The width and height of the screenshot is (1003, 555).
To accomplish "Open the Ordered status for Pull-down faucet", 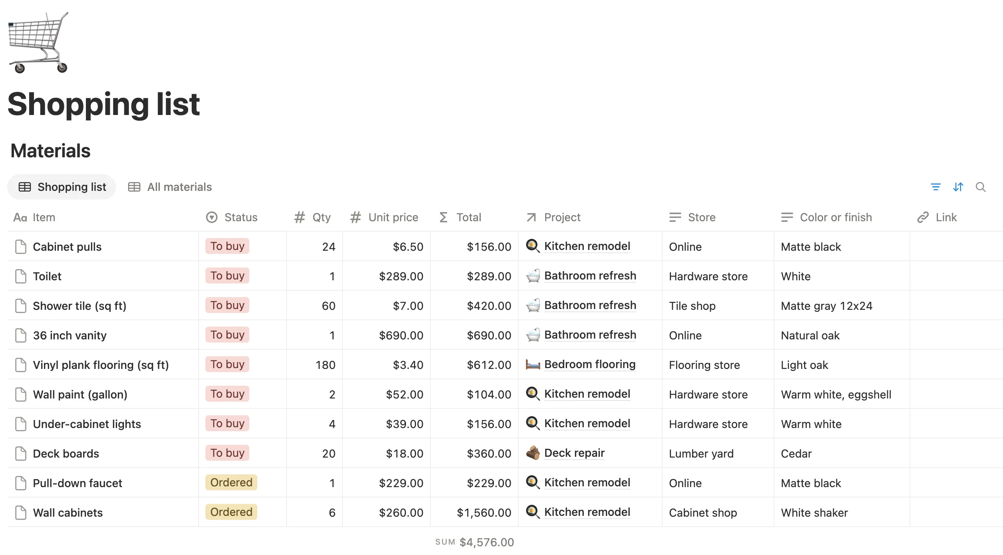I will (x=231, y=483).
